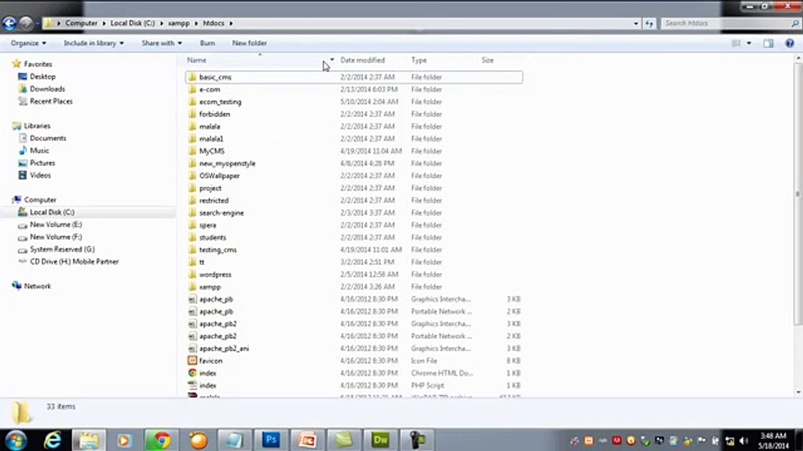Image resolution: width=803 pixels, height=451 pixels.
Task: Show the preview pane icon
Action: (768, 43)
